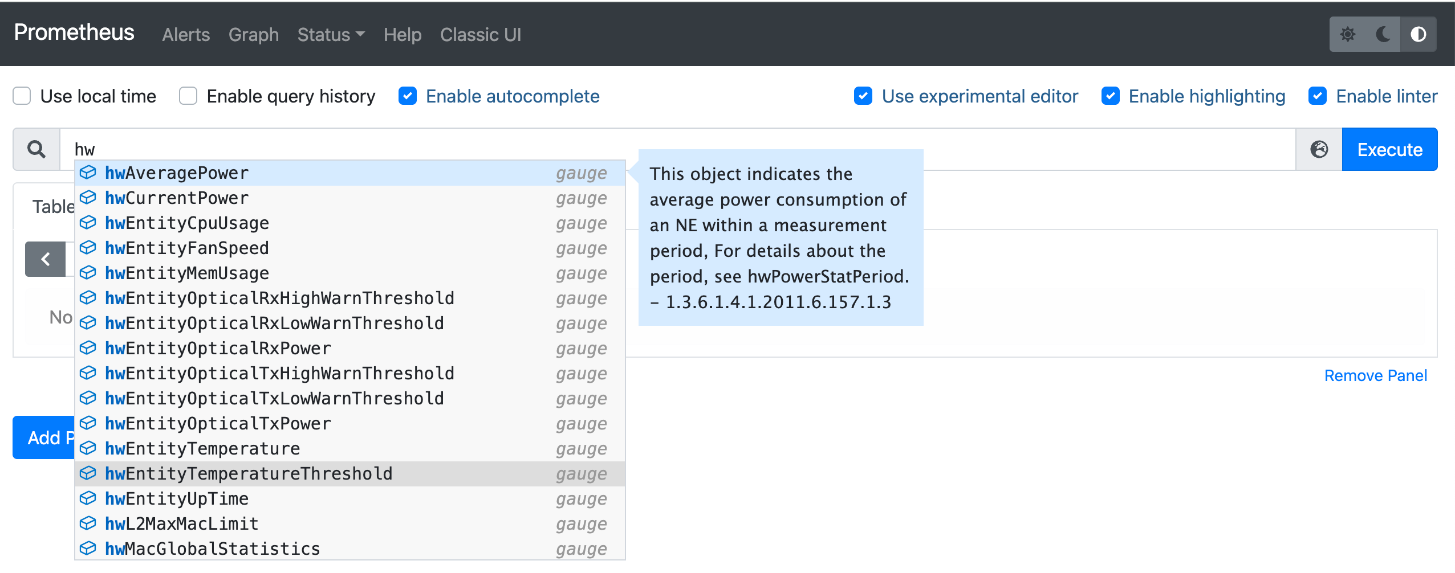Select hwEntityMemUsage metric
This screenshot has height=573, width=1455.
click(349, 273)
